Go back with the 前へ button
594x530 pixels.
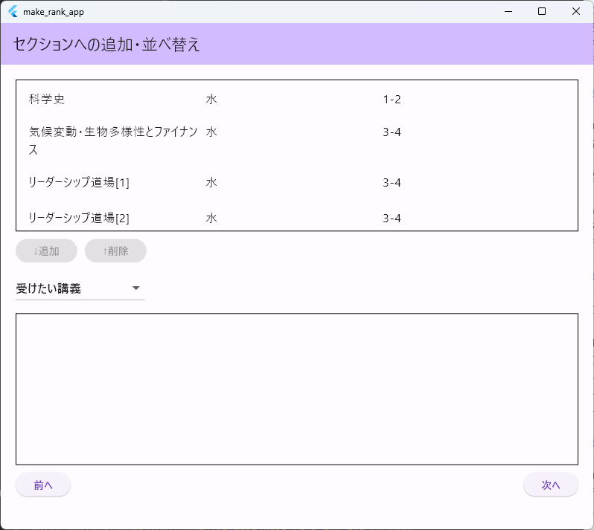point(43,485)
